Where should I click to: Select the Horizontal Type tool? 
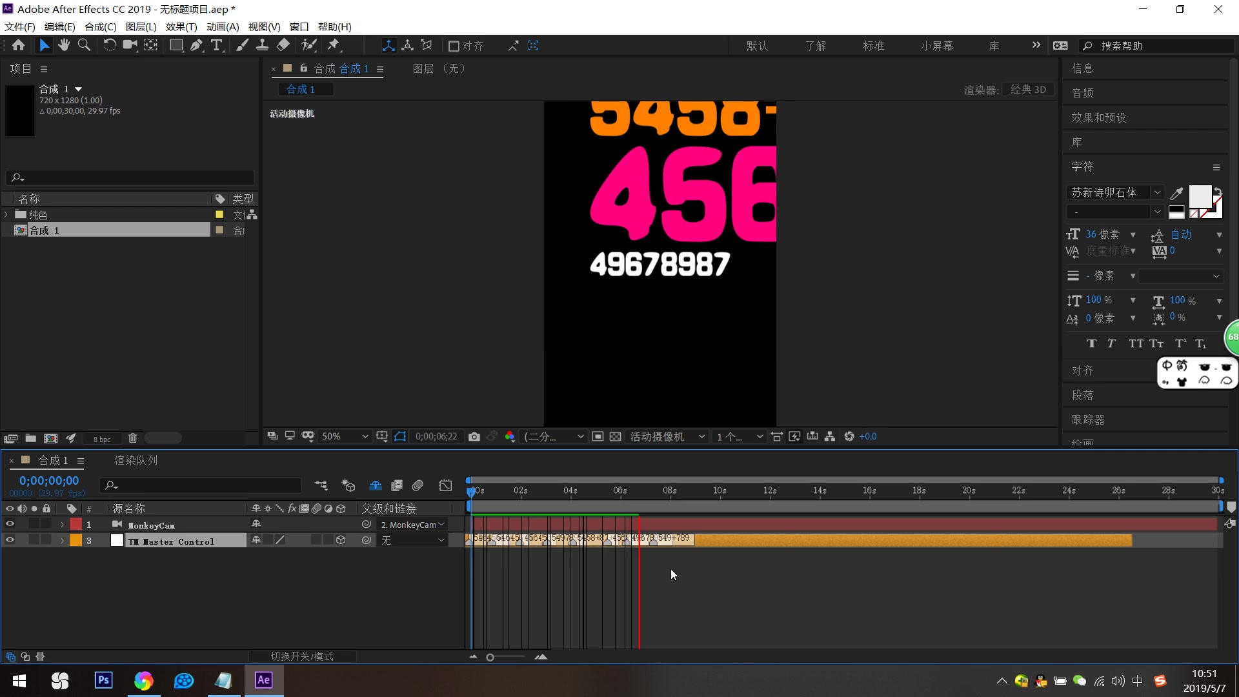[217, 45]
